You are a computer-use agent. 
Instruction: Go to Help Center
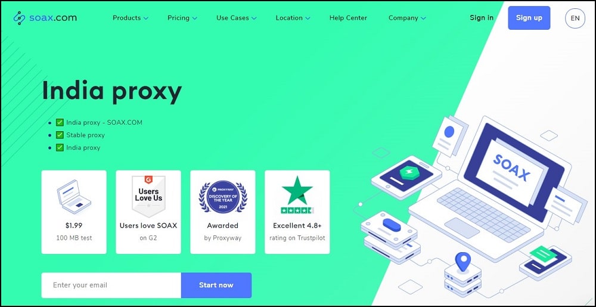[x=348, y=18]
